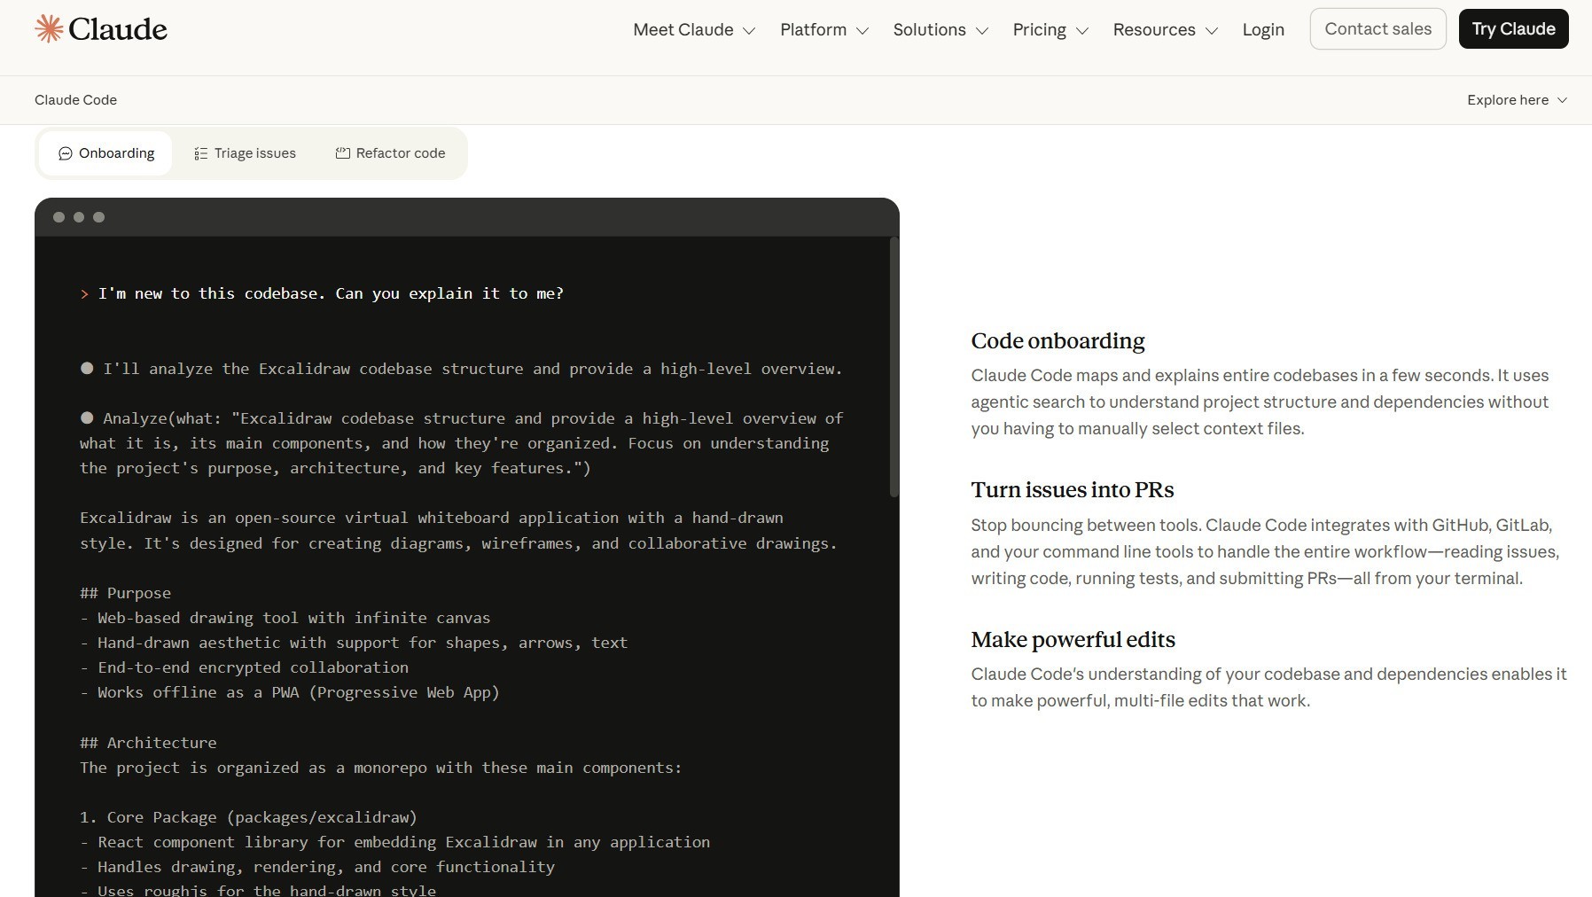The image size is (1592, 897).
Task: Click "Web-based drawing tool with infinite canvas" line
Action: (285, 618)
